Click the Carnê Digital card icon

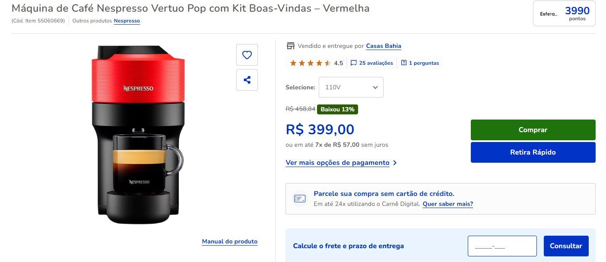click(300, 199)
